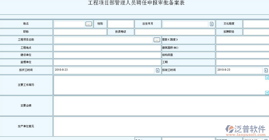Select the 出生年月 date field

click(x=185, y=24)
